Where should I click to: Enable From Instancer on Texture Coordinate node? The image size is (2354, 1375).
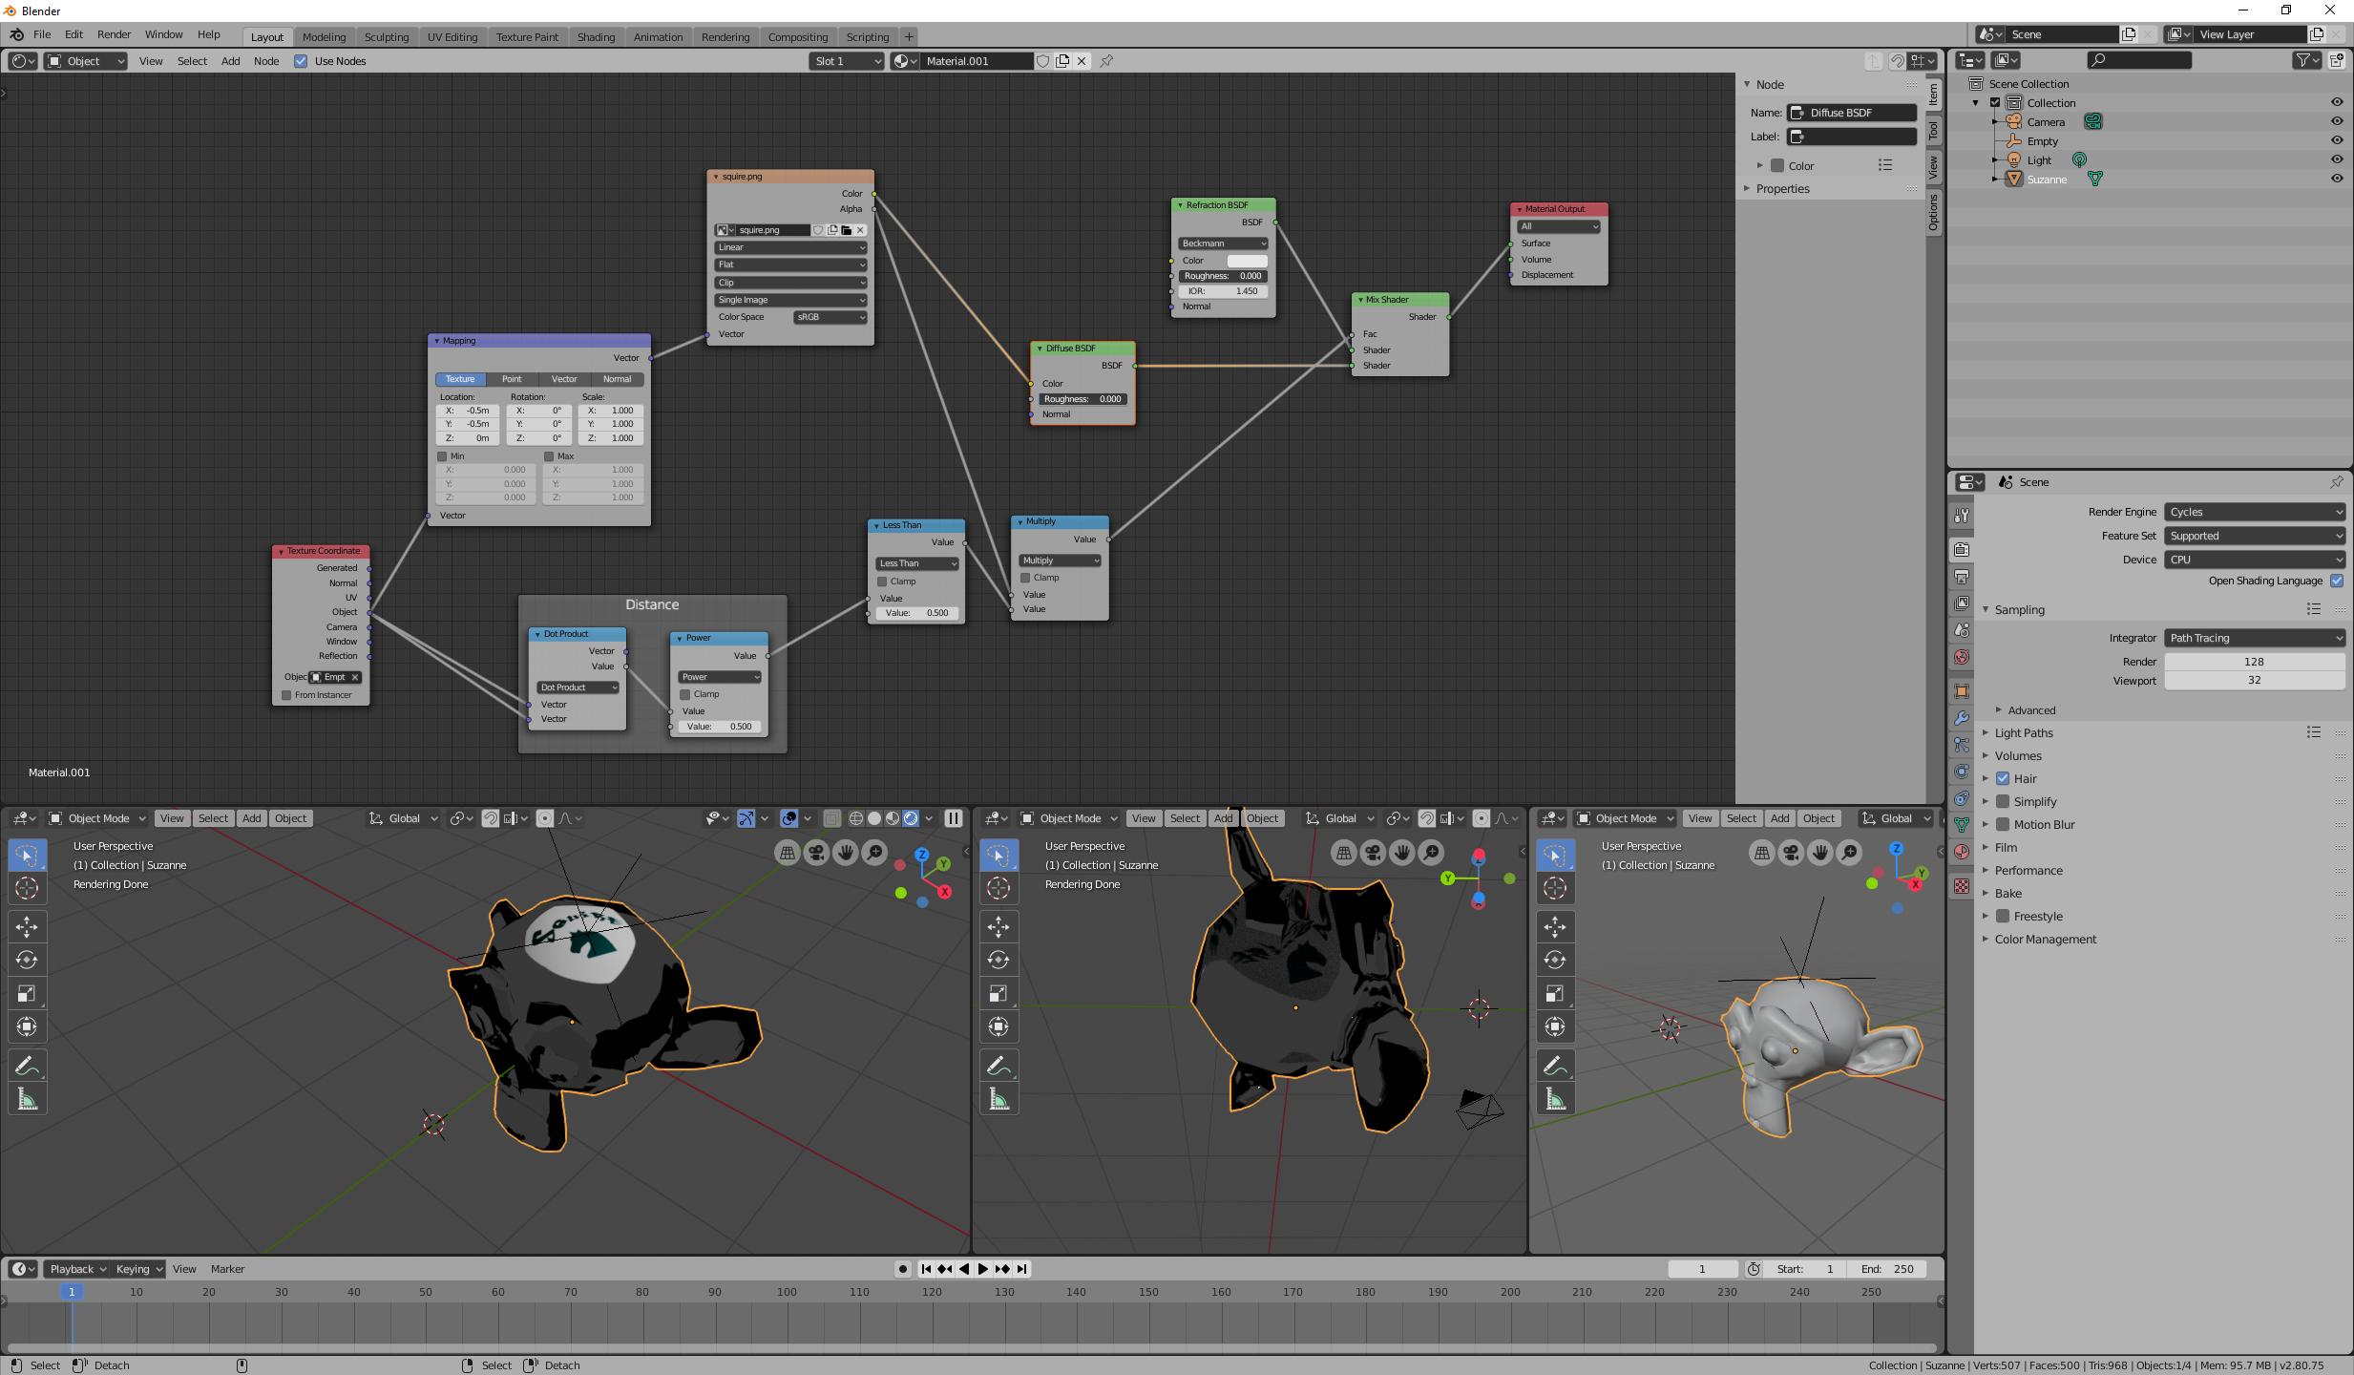[286, 695]
